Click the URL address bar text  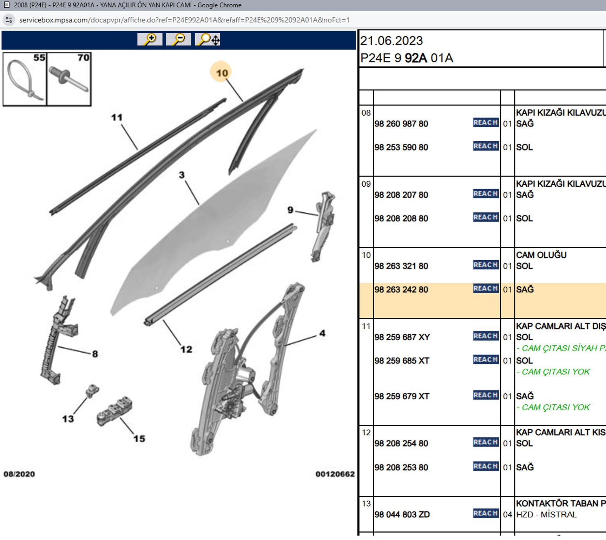click(184, 20)
